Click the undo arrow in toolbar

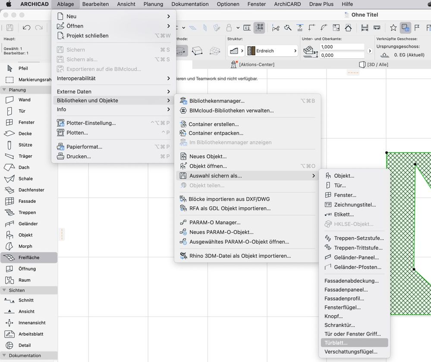(x=26, y=28)
